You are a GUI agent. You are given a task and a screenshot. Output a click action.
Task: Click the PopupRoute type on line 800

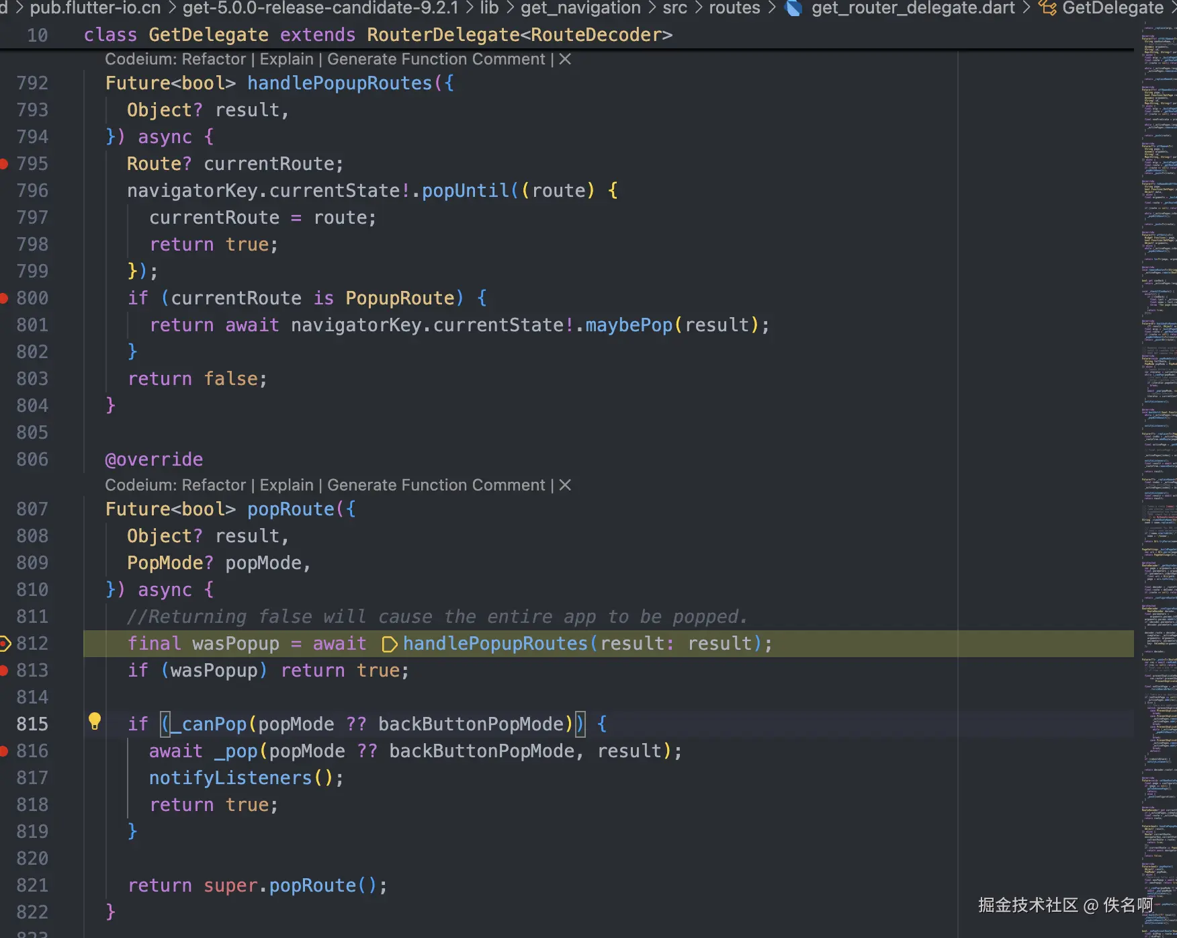[x=400, y=298]
